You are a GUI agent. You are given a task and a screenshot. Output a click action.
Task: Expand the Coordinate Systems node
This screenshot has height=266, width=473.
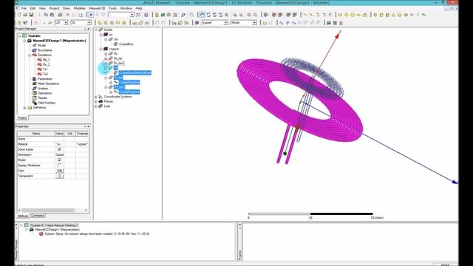(96, 97)
